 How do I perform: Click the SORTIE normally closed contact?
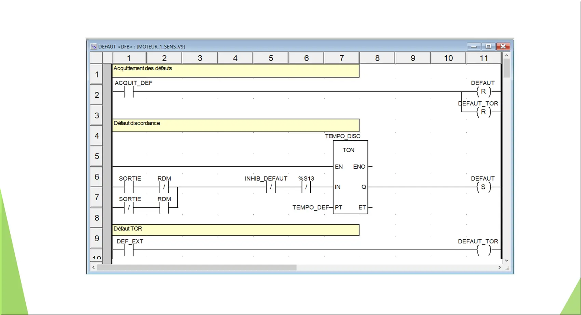[129, 207]
